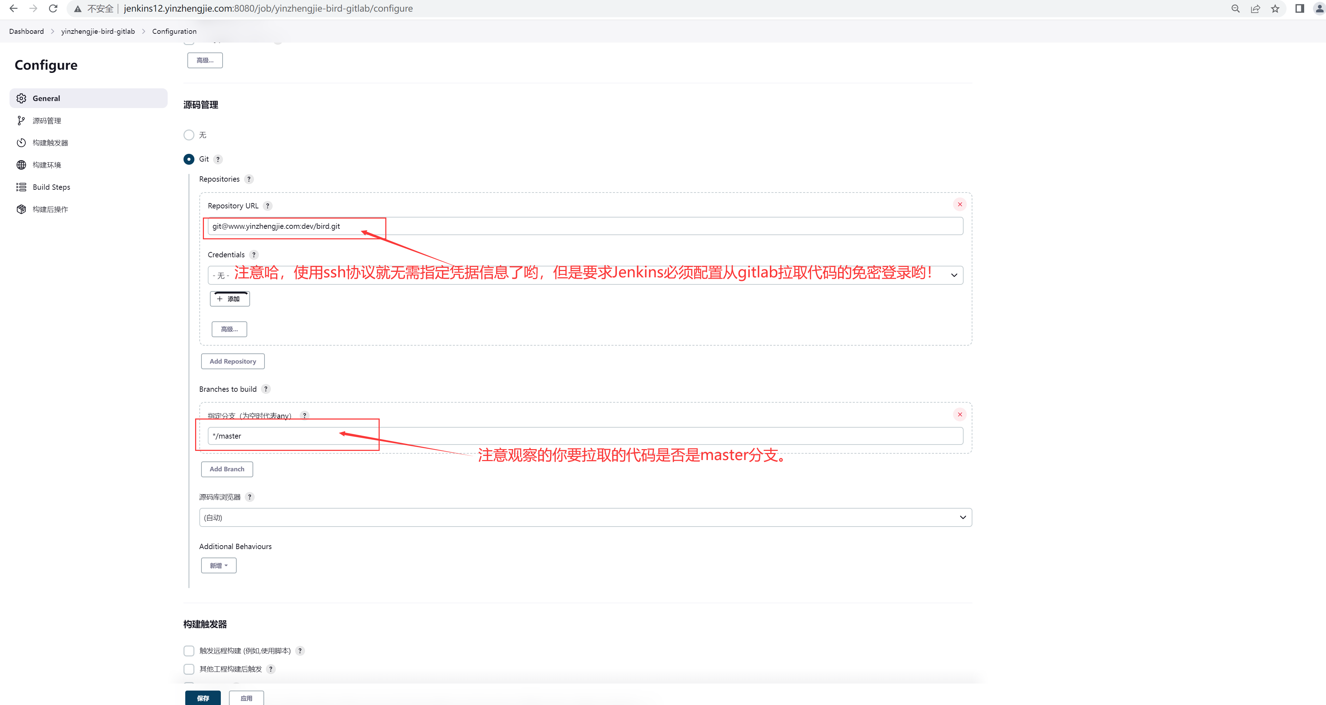Open the Credentials dropdown
1326x705 pixels.
(x=953, y=275)
